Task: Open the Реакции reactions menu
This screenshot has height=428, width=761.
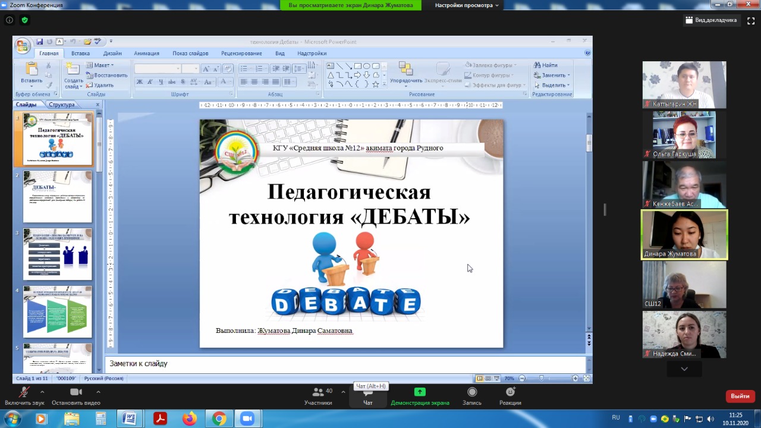Action: pos(510,395)
